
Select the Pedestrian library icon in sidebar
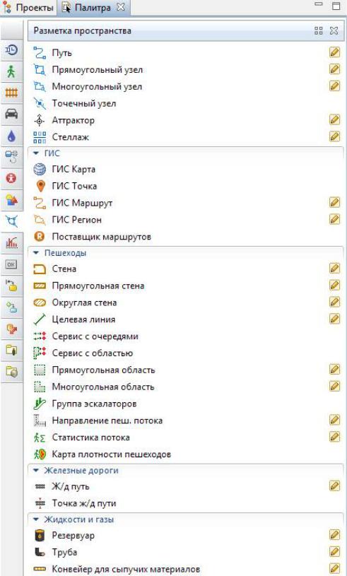(x=11, y=71)
